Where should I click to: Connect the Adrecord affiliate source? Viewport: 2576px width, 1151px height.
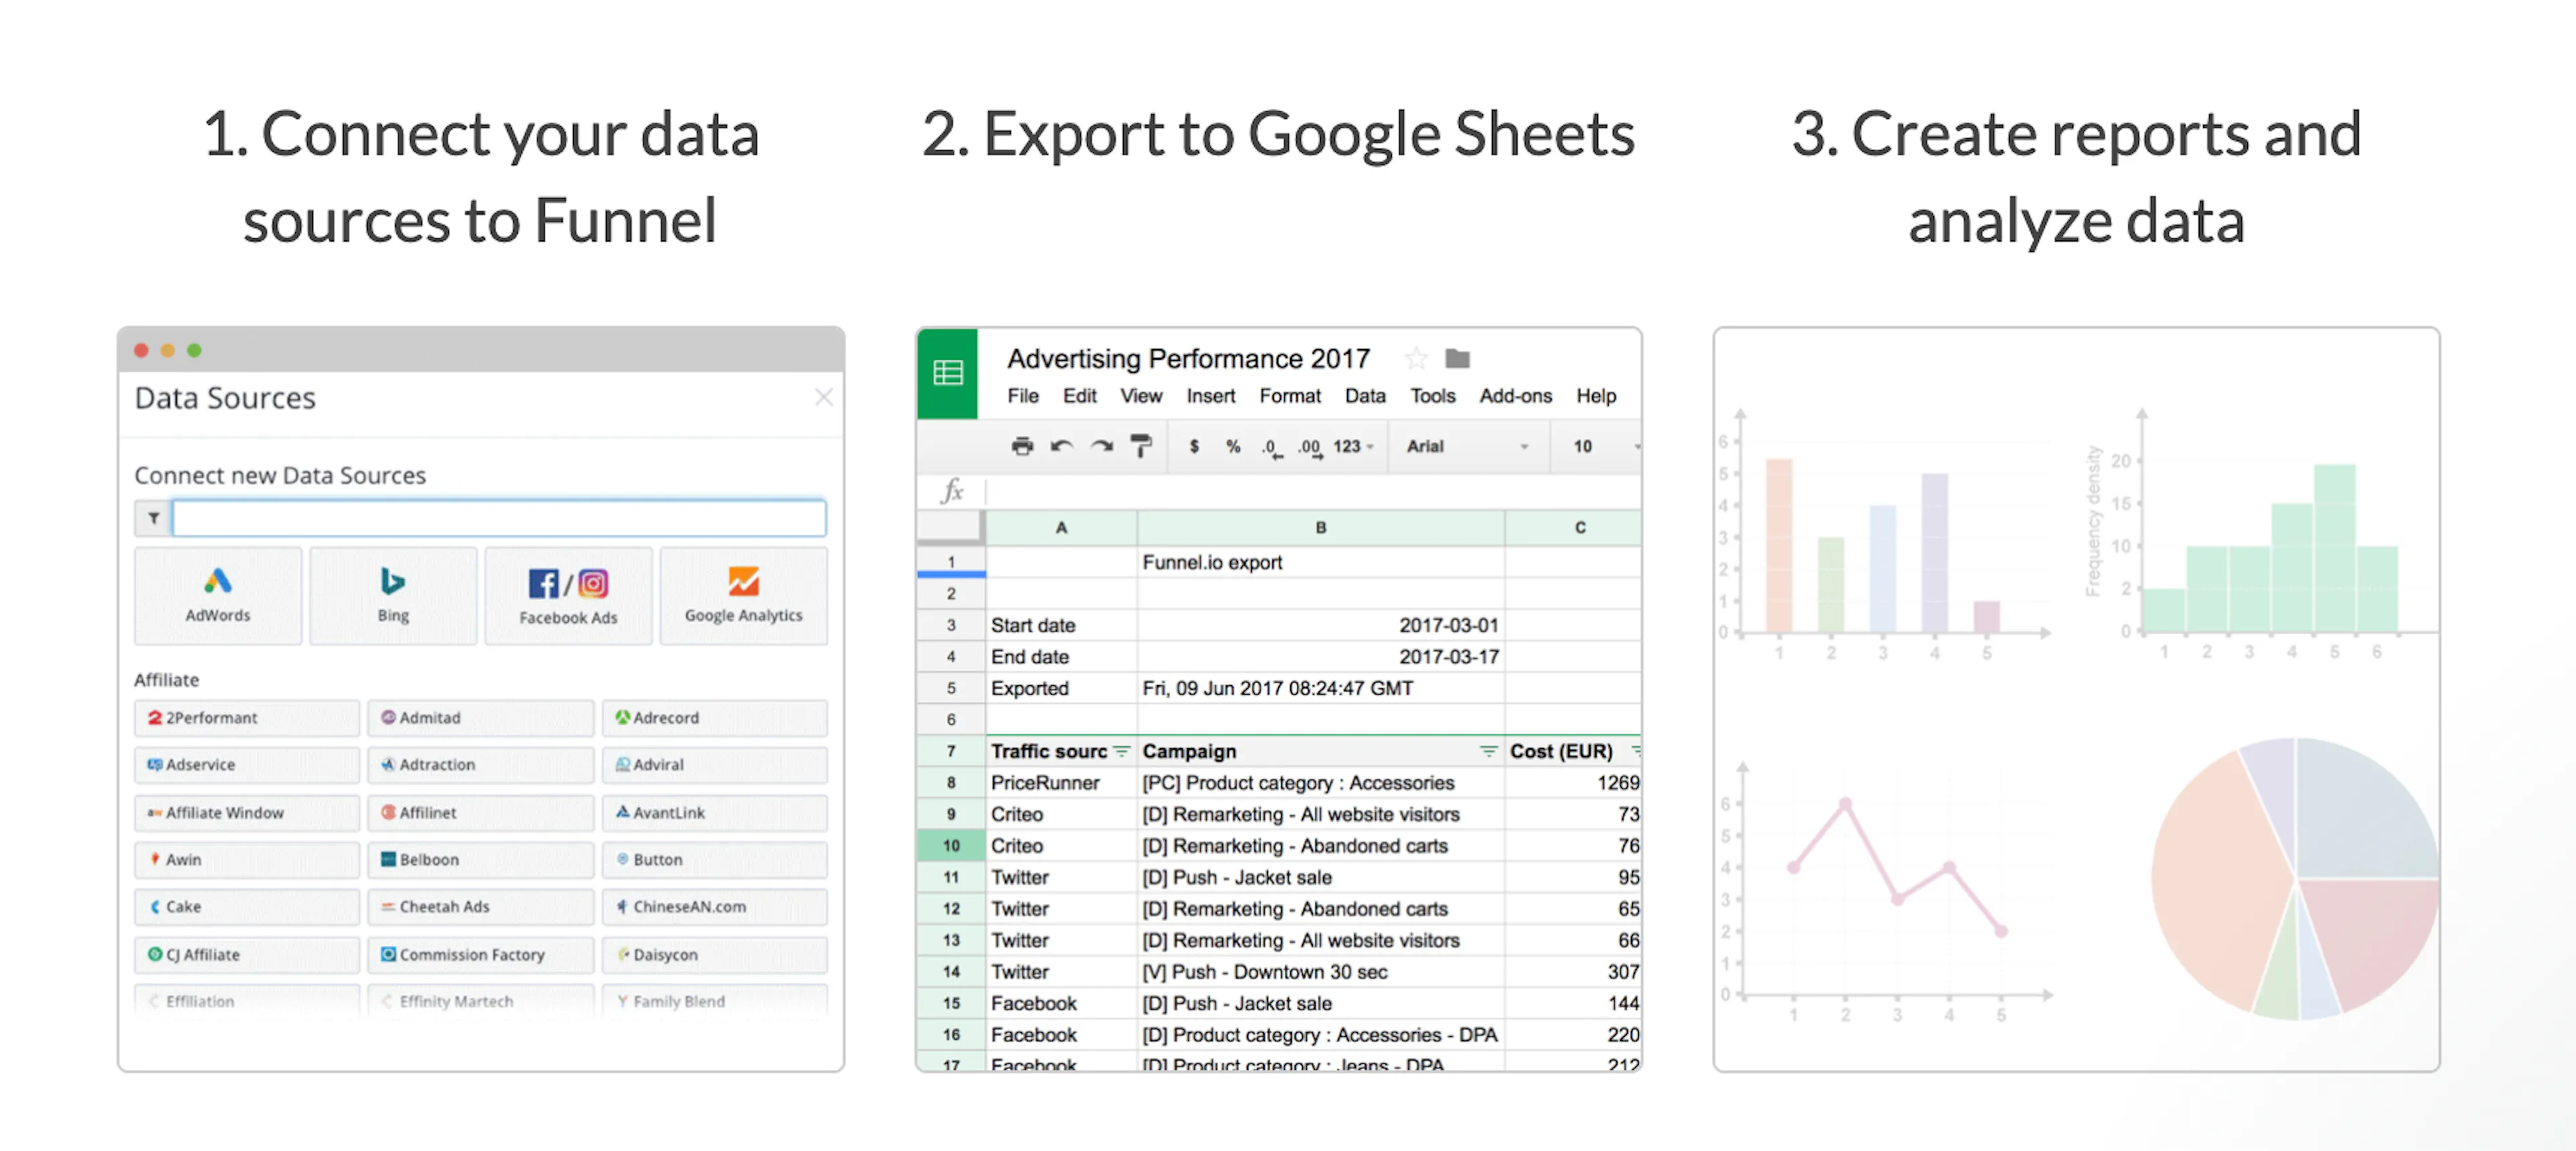pyautogui.click(x=714, y=717)
